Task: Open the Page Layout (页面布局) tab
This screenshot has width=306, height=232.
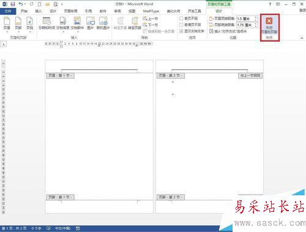Action: 70,11
